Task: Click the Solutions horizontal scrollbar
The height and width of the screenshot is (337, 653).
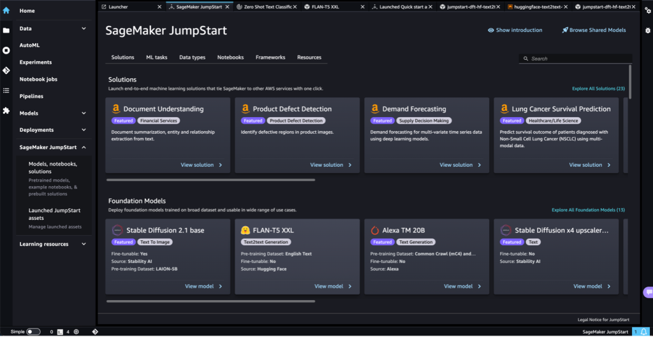Action: 210,180
